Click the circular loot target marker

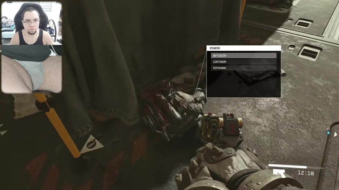click(191, 107)
